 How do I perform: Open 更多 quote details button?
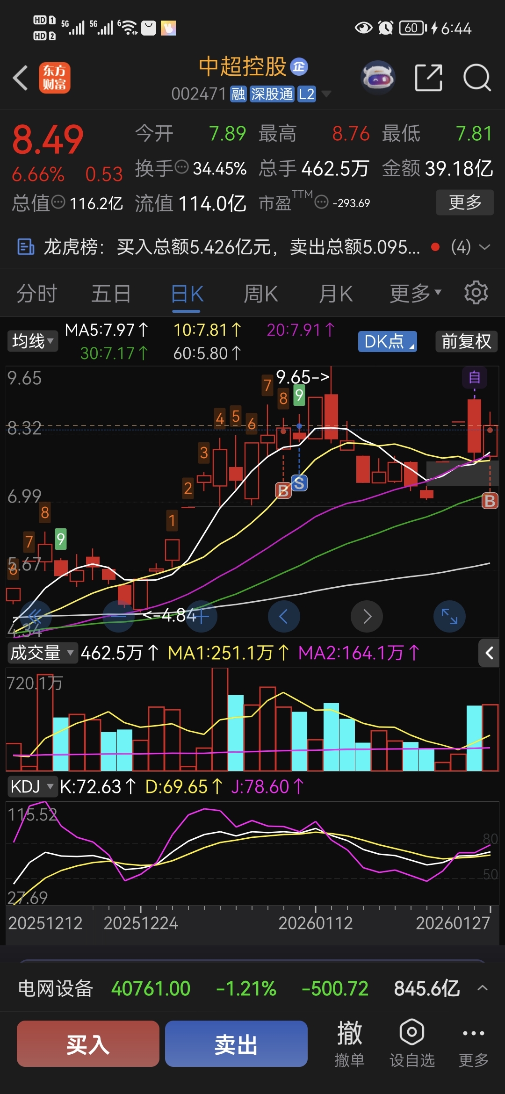tap(465, 202)
